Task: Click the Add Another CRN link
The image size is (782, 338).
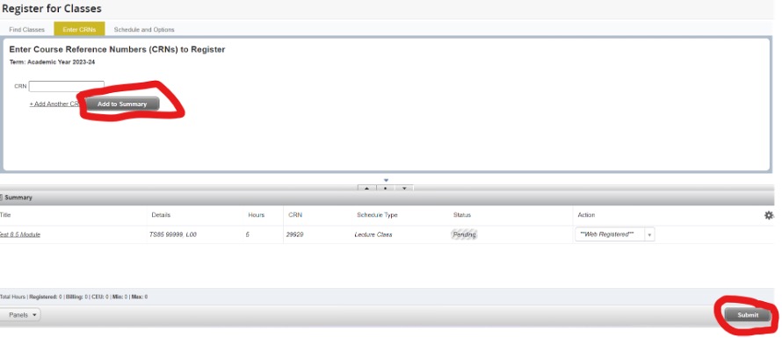Action: click(54, 104)
